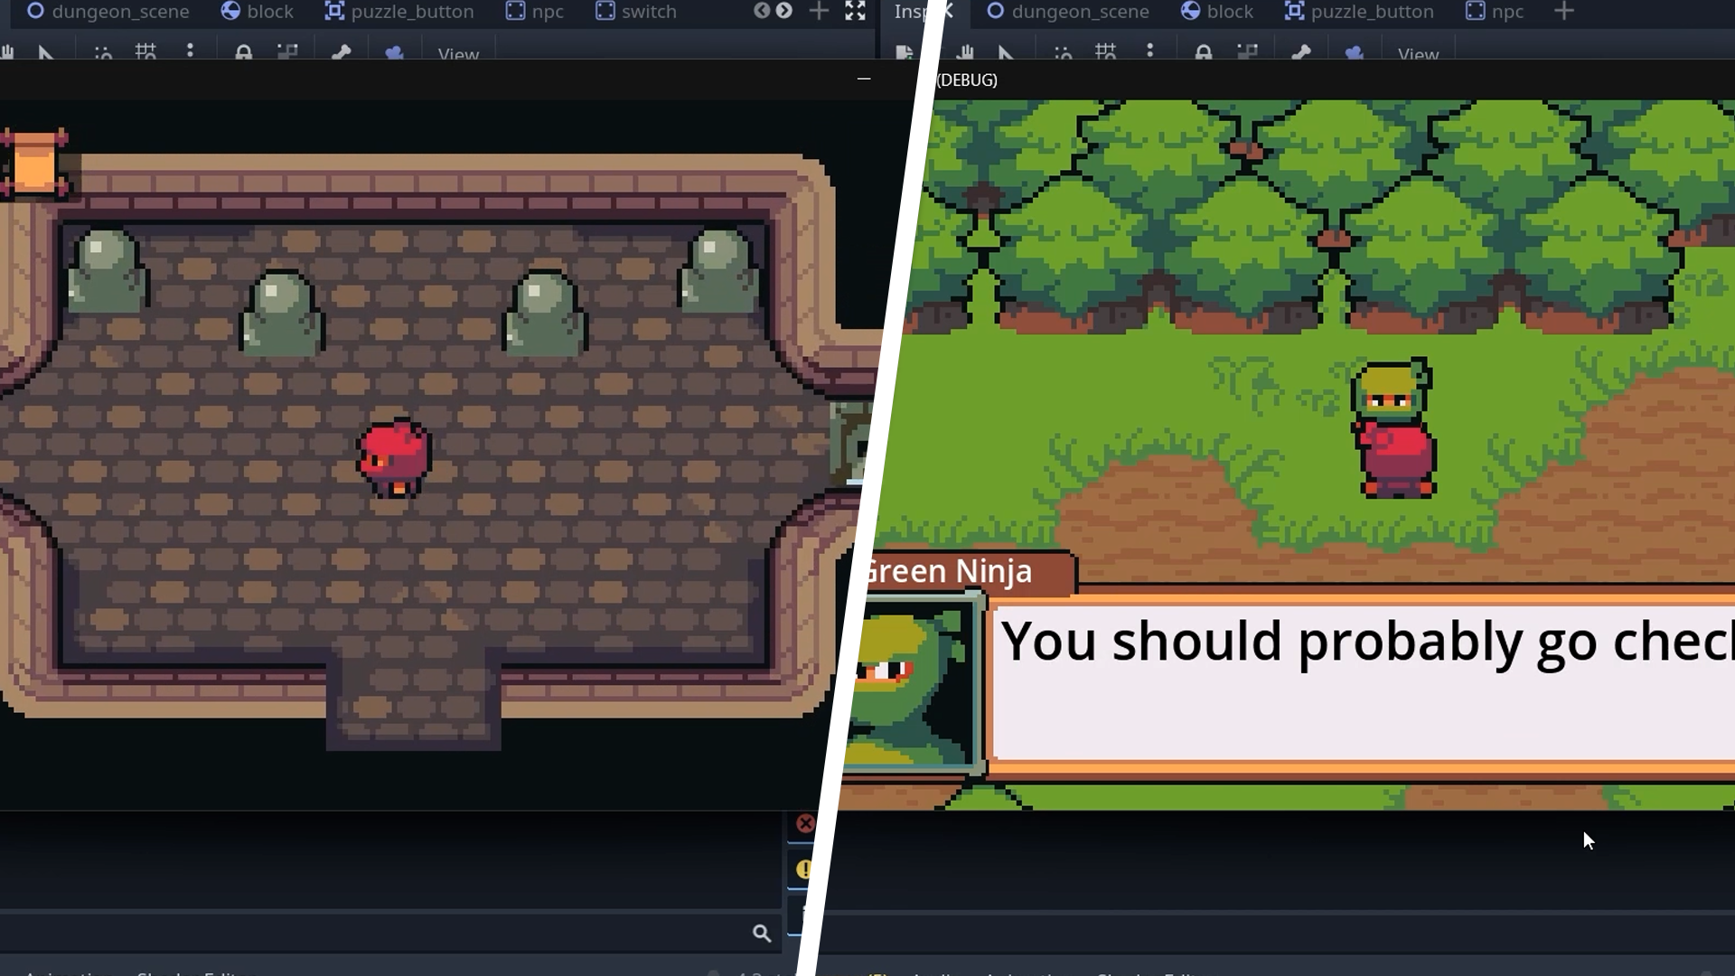Open the block scene tab in left editor

point(258,12)
